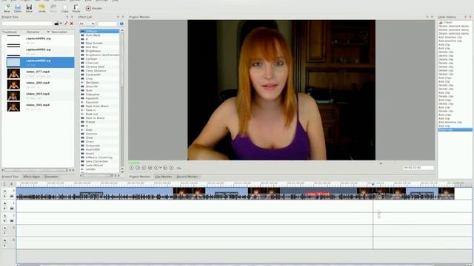Click the greyed Redo toolbar icon
Viewport: 474px width, 266px height.
[x=53, y=8]
